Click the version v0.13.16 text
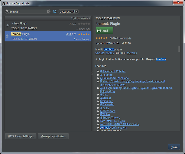185x154 pixels. [x=126, y=43]
